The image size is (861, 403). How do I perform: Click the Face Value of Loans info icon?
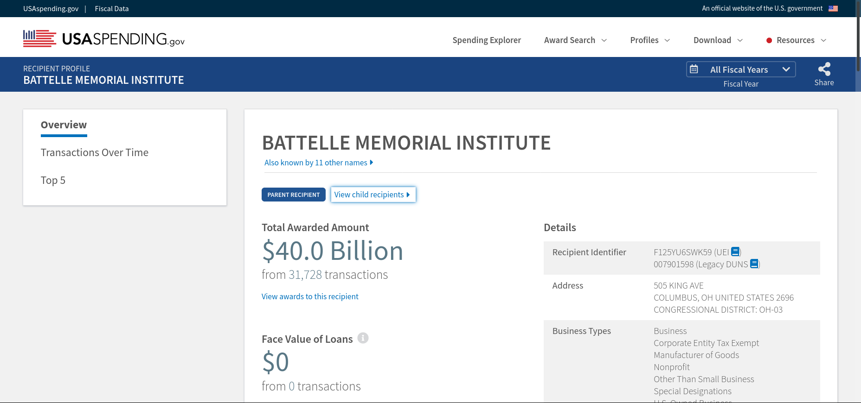point(363,338)
